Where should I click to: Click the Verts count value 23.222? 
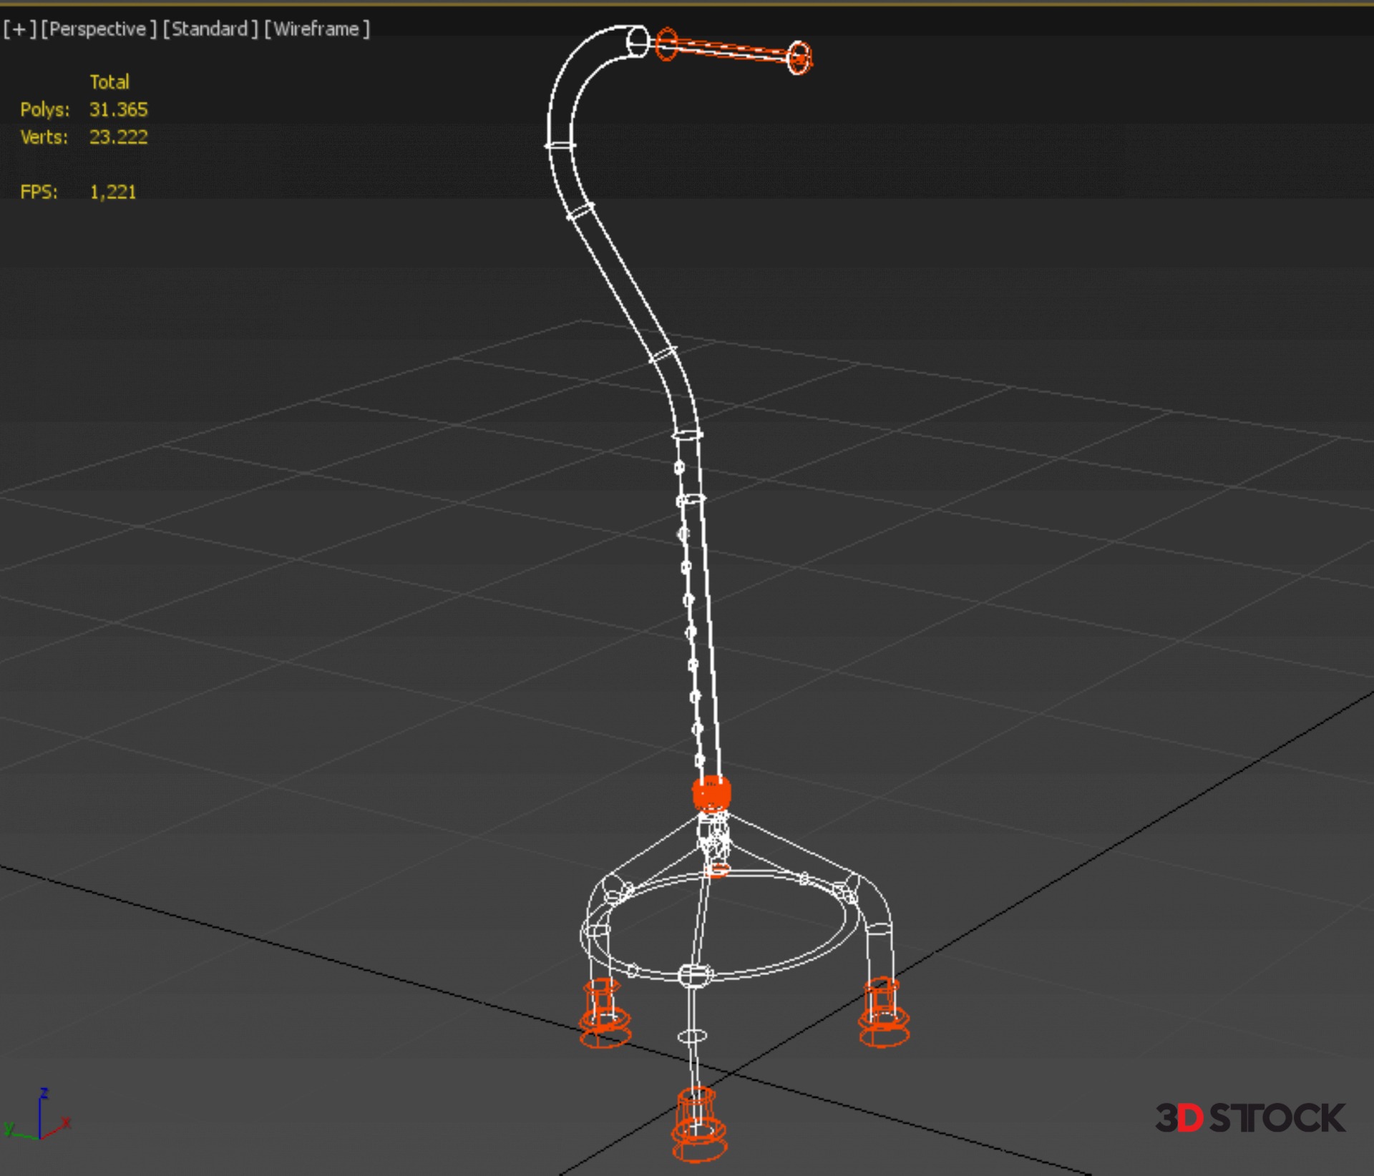[x=118, y=137]
